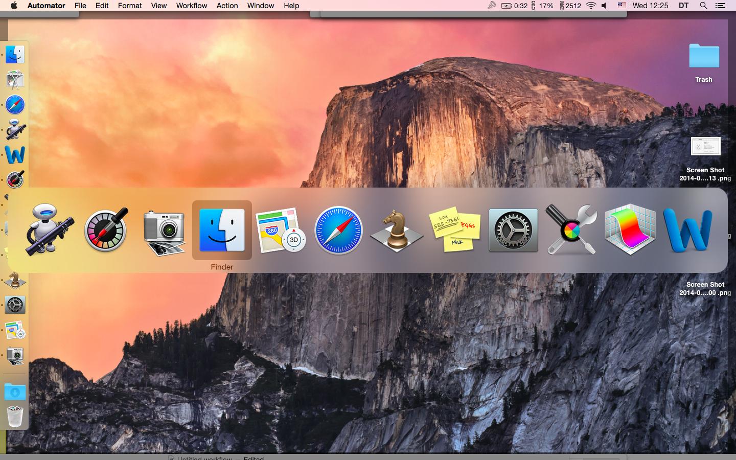The width and height of the screenshot is (736, 460).
Task: Select the Trash folder on desktop
Action: coord(704,56)
